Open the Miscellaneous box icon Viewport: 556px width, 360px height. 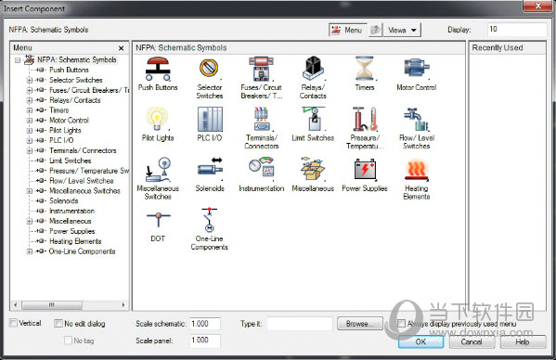[x=313, y=170]
